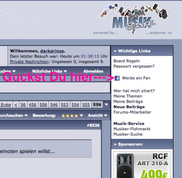Click the four-star rating stars
Viewport: 182px width, 178px height.
point(70,116)
